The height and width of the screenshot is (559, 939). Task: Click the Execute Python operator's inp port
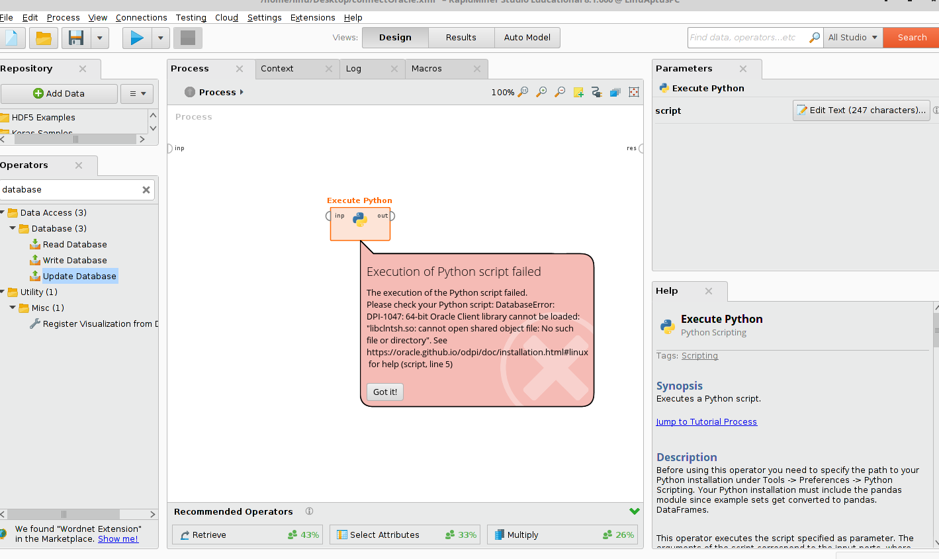(329, 216)
